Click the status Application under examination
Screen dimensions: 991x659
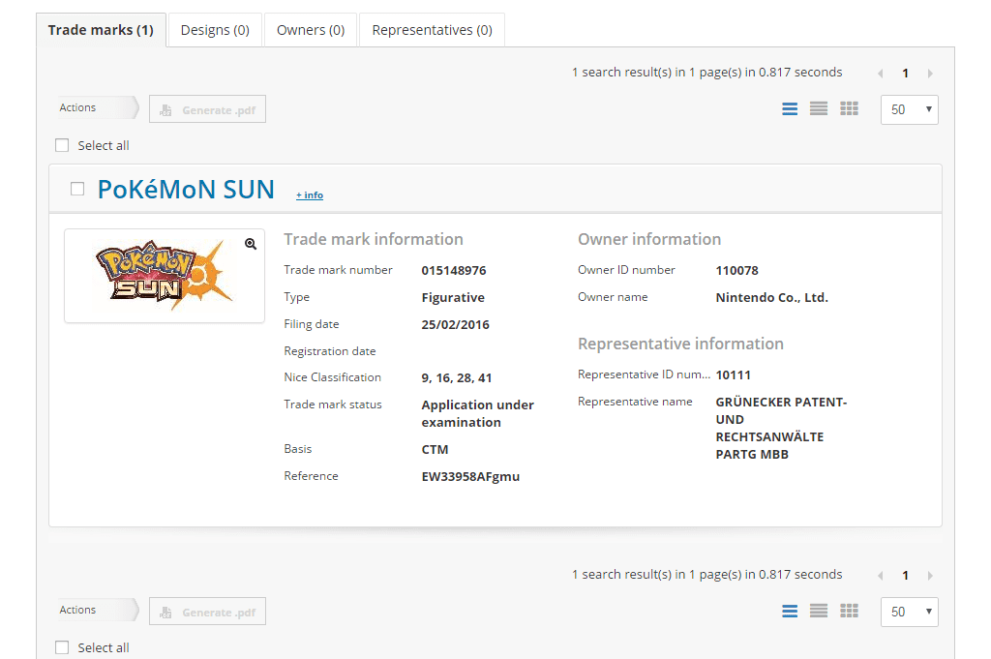click(478, 414)
